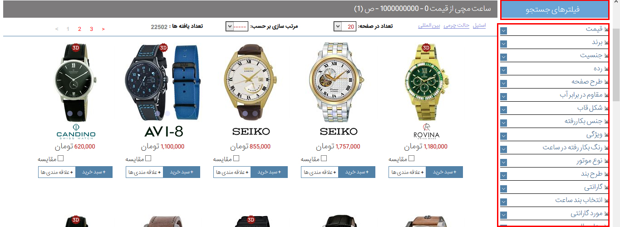The image size is (620, 227).
Task: Open the items-per-page dropdown showing 20
Action: pyautogui.click(x=345, y=26)
